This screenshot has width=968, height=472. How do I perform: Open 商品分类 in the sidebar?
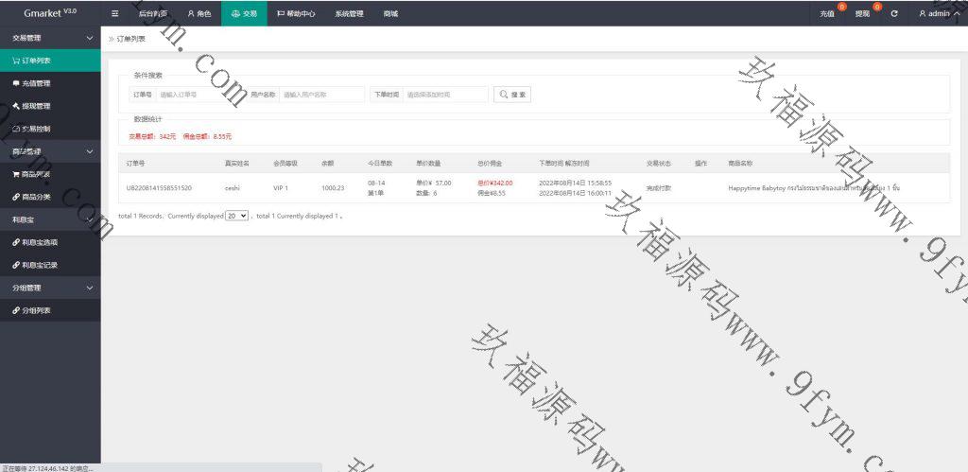(38, 197)
